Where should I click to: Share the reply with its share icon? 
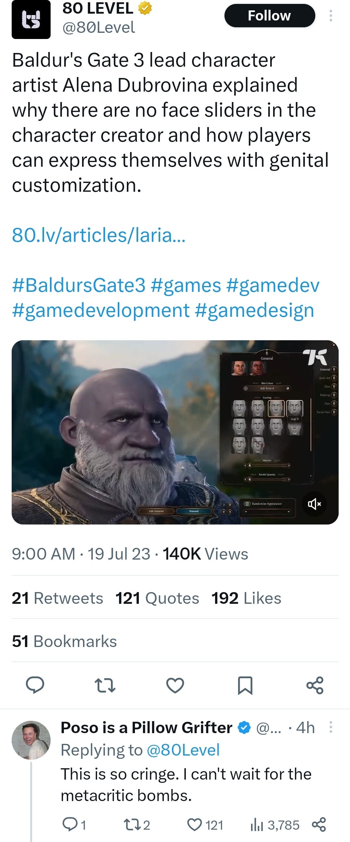(319, 824)
